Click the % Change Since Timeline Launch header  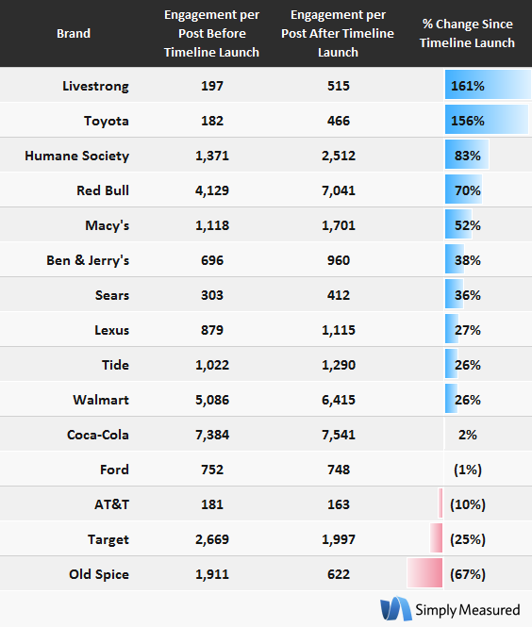click(467, 34)
